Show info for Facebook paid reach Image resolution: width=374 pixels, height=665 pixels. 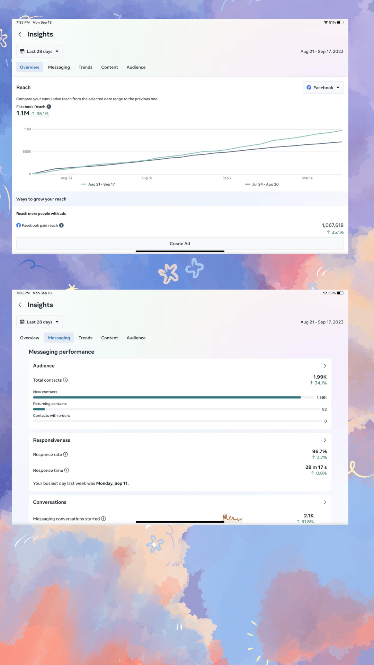pyautogui.click(x=61, y=225)
